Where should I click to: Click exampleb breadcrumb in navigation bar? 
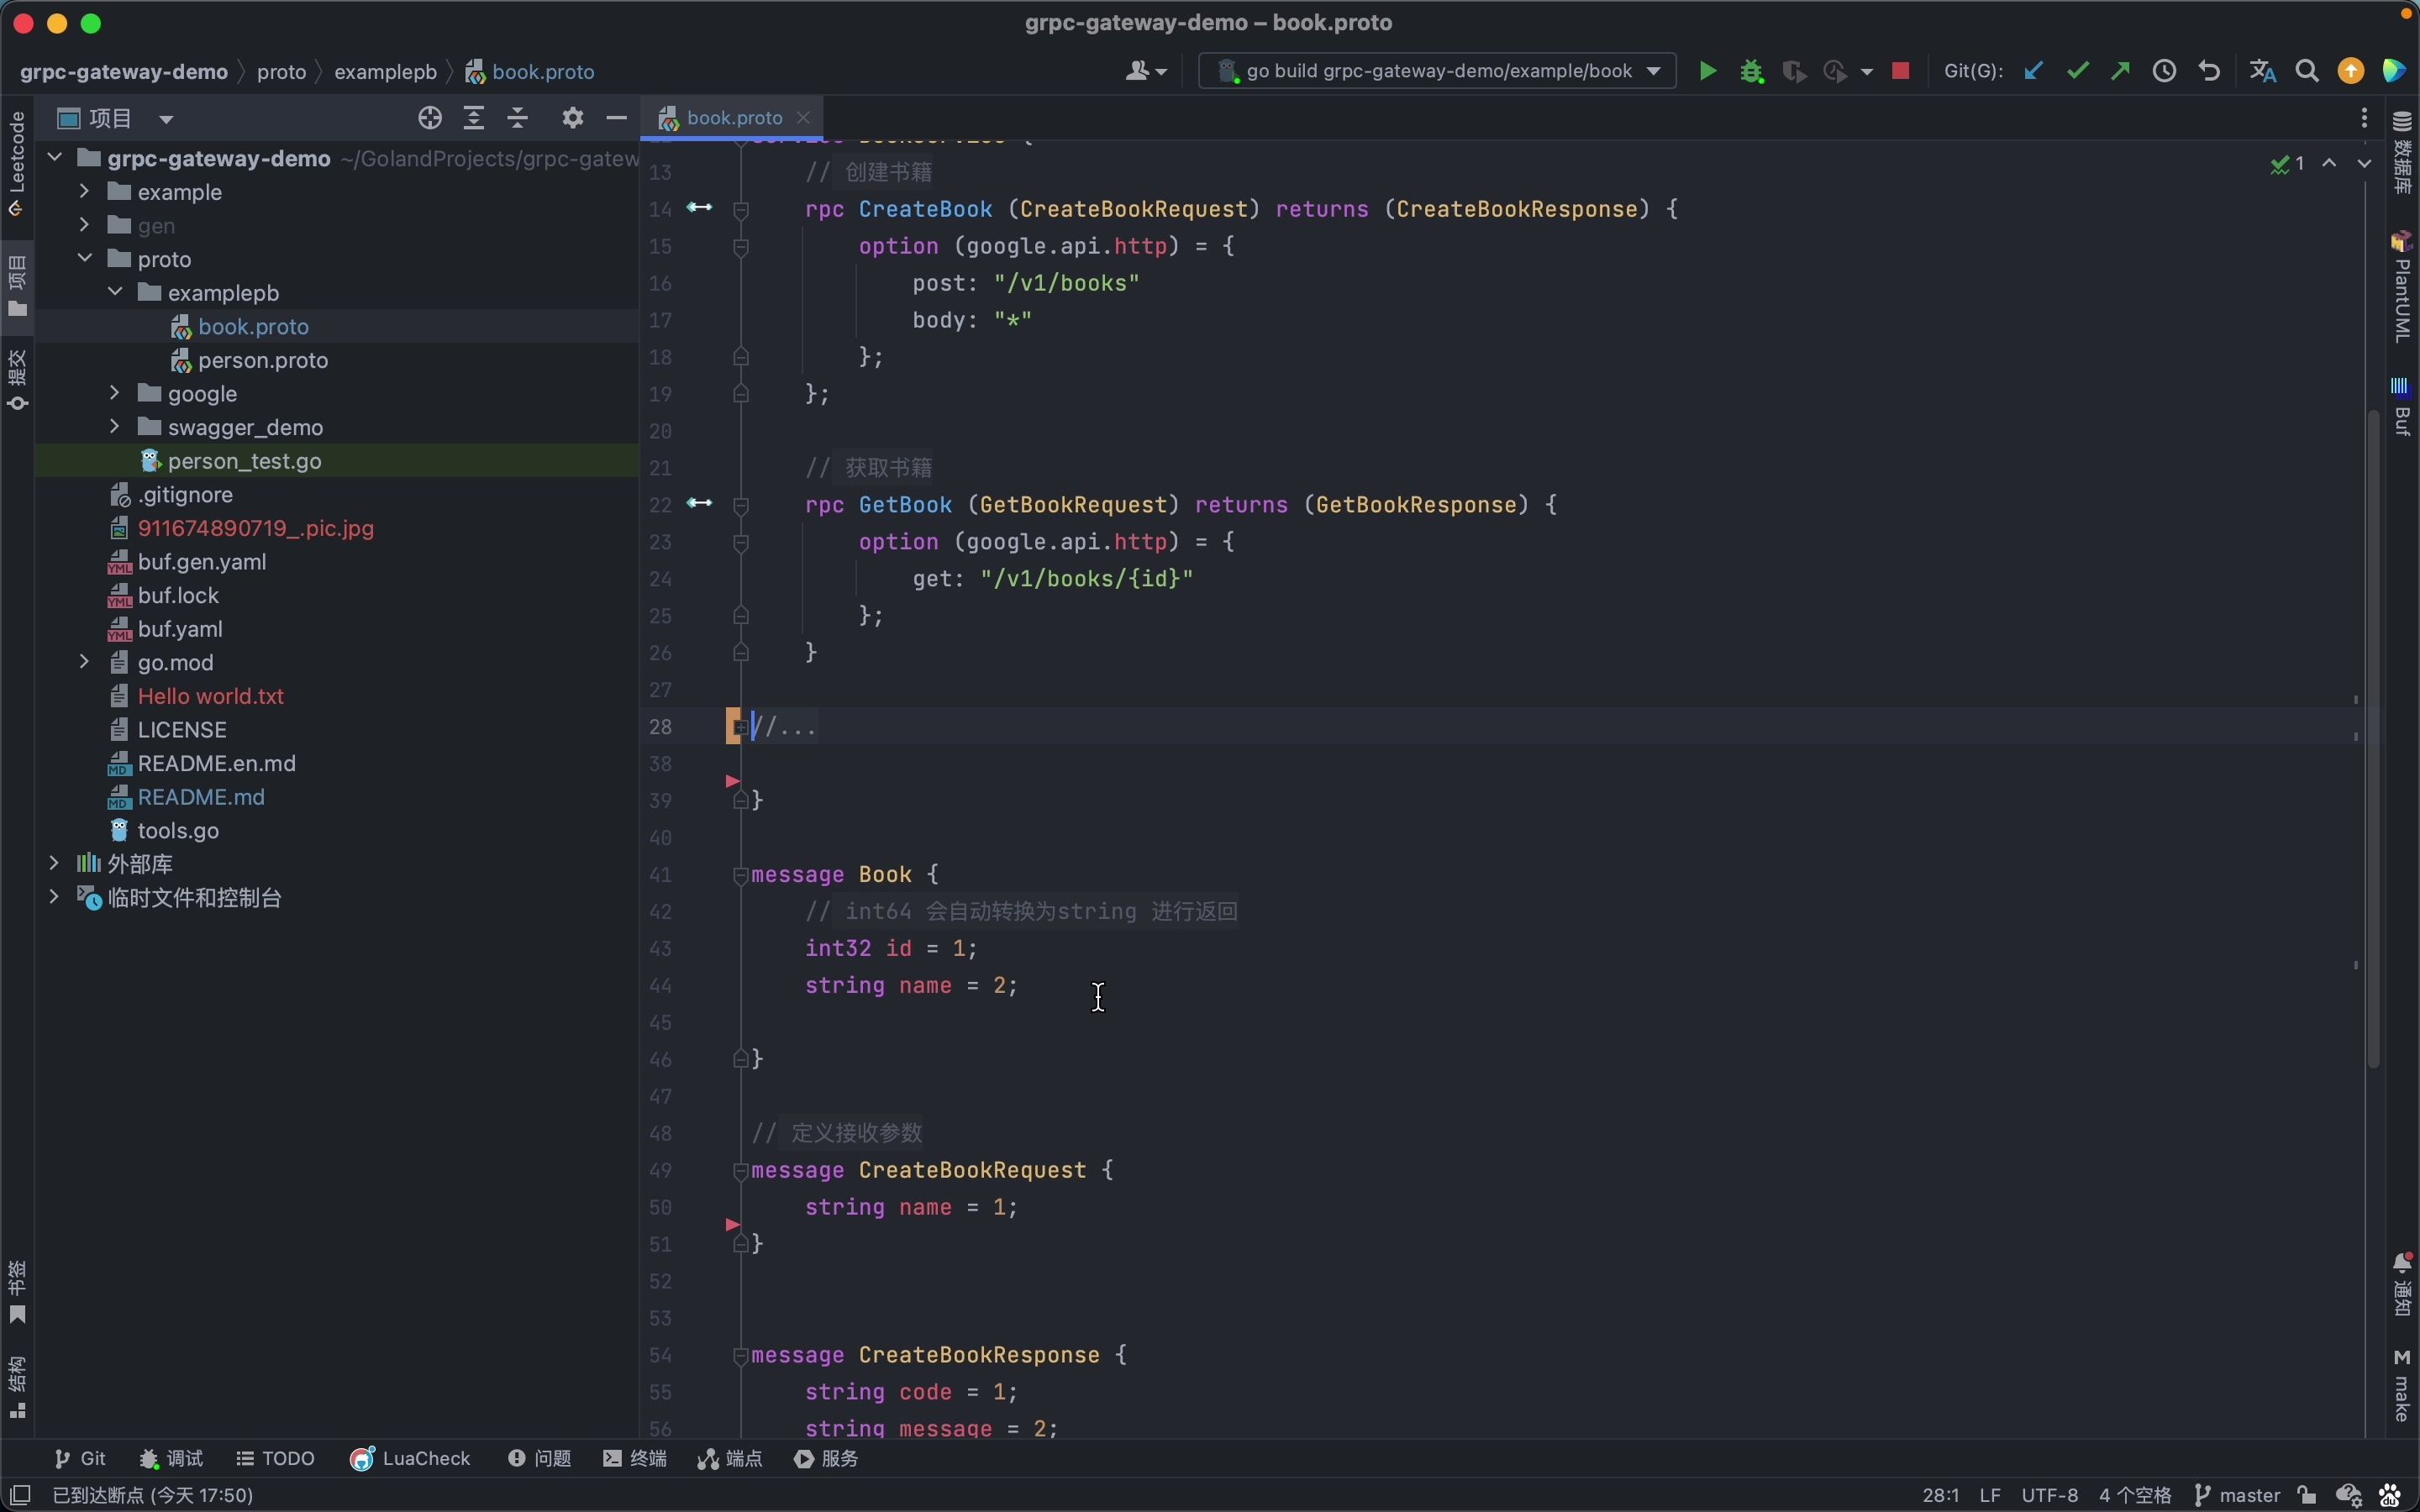click(x=385, y=72)
